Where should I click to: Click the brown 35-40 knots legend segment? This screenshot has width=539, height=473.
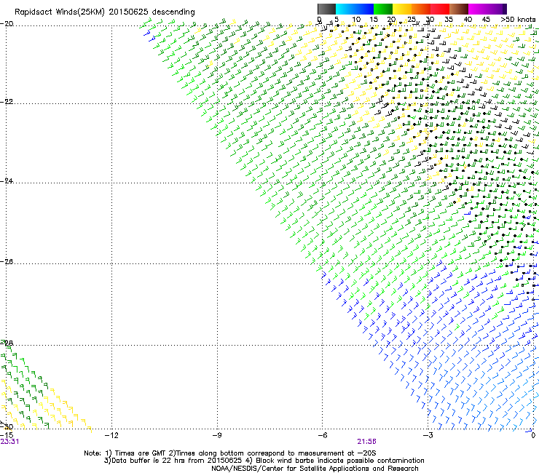[459, 9]
